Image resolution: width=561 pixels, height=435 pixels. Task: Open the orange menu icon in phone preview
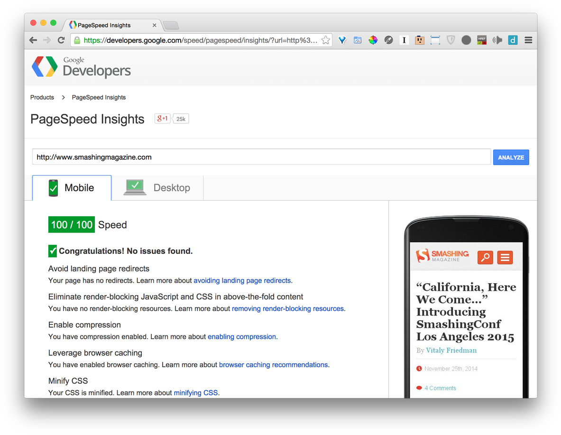coord(505,257)
